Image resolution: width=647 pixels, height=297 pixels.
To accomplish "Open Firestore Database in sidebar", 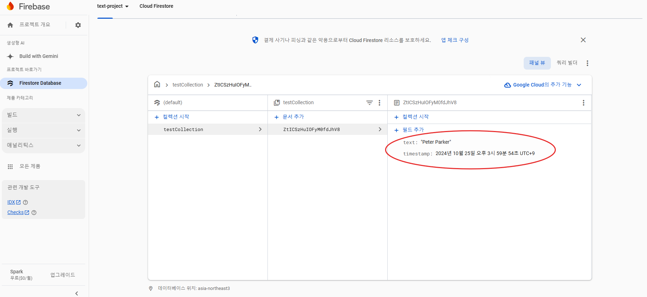I will coord(44,83).
